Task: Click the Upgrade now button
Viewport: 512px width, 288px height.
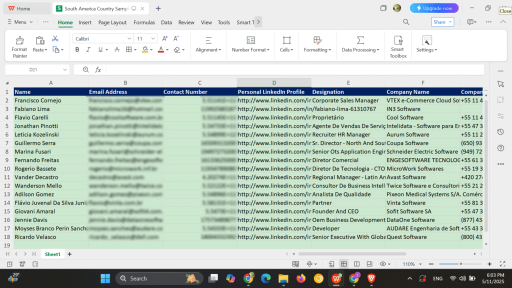Action: tap(434, 8)
